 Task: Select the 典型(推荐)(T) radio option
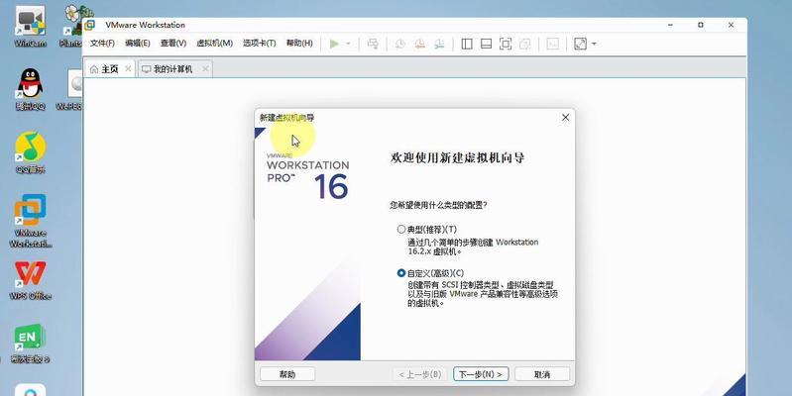[401, 230]
